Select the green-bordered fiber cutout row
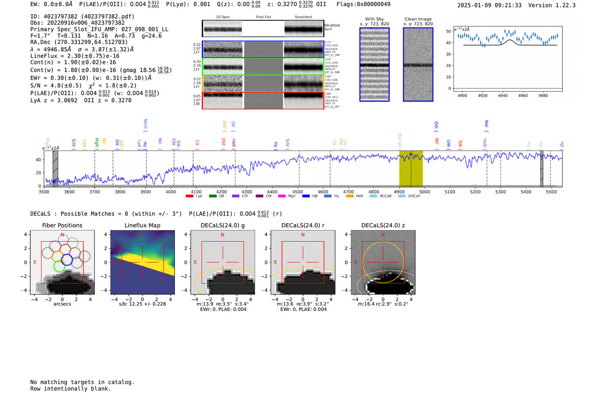Screen dimensions: 606x412 tap(263, 67)
